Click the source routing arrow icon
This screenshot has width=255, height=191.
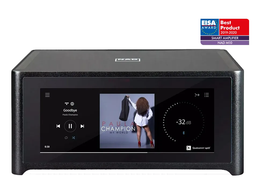tap(197, 95)
